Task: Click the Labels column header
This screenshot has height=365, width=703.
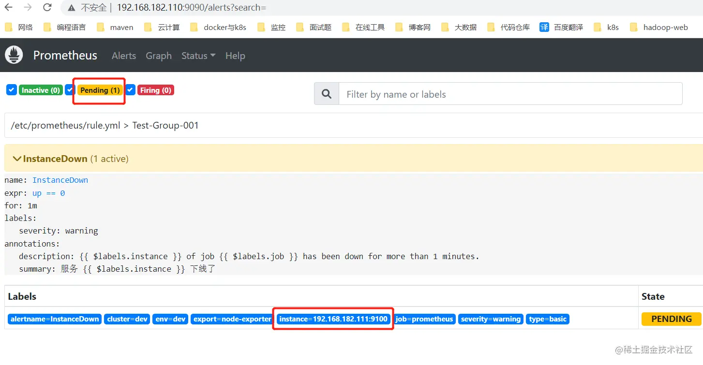Action: (22, 296)
